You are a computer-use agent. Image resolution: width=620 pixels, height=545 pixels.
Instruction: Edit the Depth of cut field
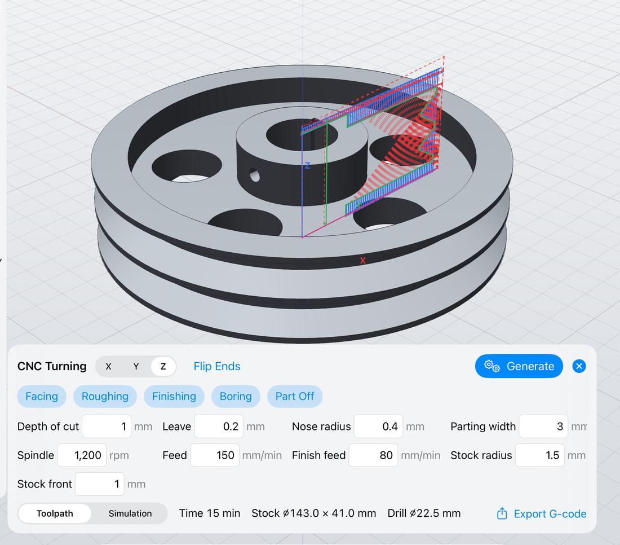[x=107, y=427]
